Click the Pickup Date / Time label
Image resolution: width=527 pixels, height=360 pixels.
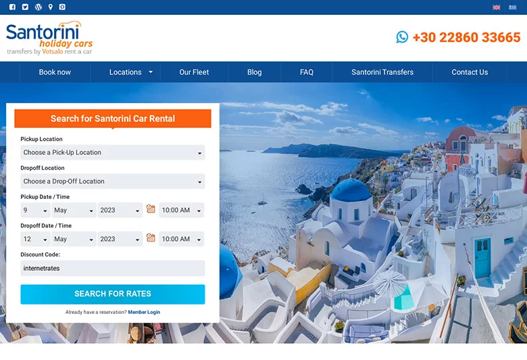click(x=45, y=197)
